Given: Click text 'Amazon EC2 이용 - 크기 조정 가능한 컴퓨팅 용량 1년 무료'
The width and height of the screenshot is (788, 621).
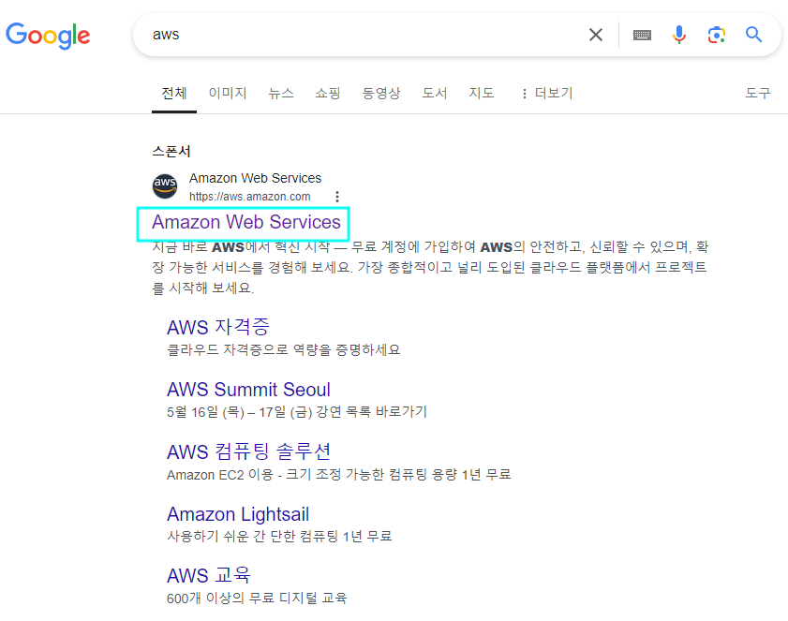Looking at the screenshot, I should coord(339,474).
